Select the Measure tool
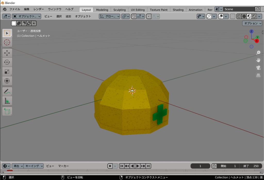 pyautogui.click(x=7, y=101)
